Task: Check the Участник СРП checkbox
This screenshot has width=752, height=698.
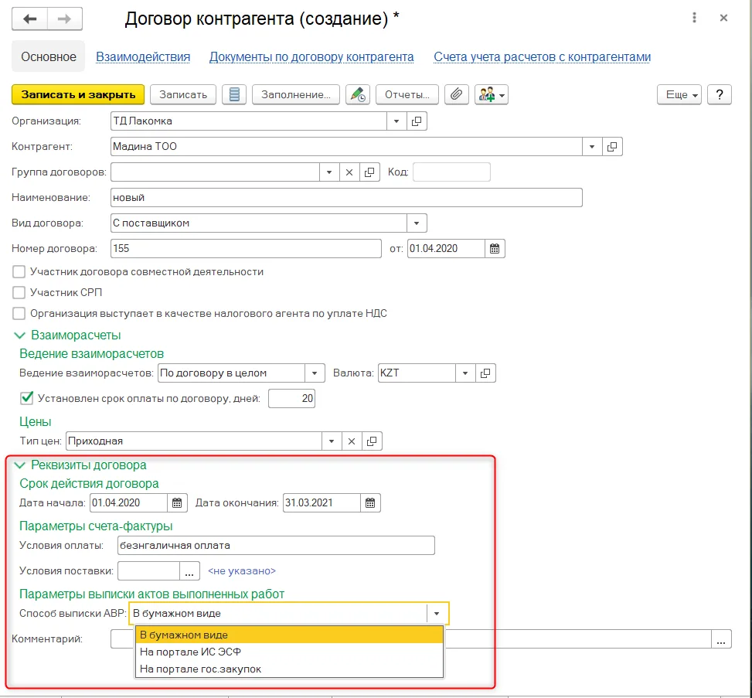Action: (19, 293)
